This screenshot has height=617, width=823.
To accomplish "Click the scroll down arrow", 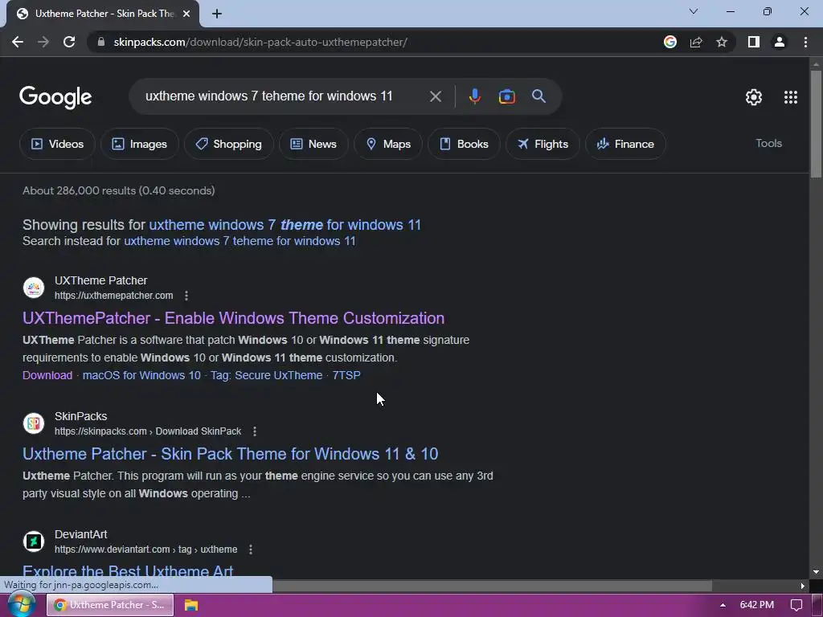I will click(816, 572).
